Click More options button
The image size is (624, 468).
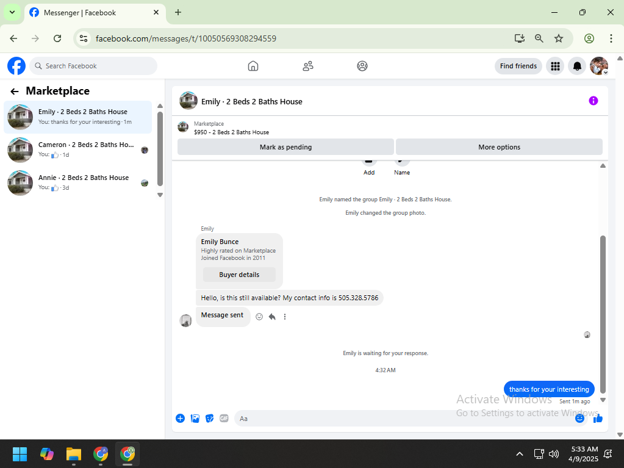tap(499, 147)
